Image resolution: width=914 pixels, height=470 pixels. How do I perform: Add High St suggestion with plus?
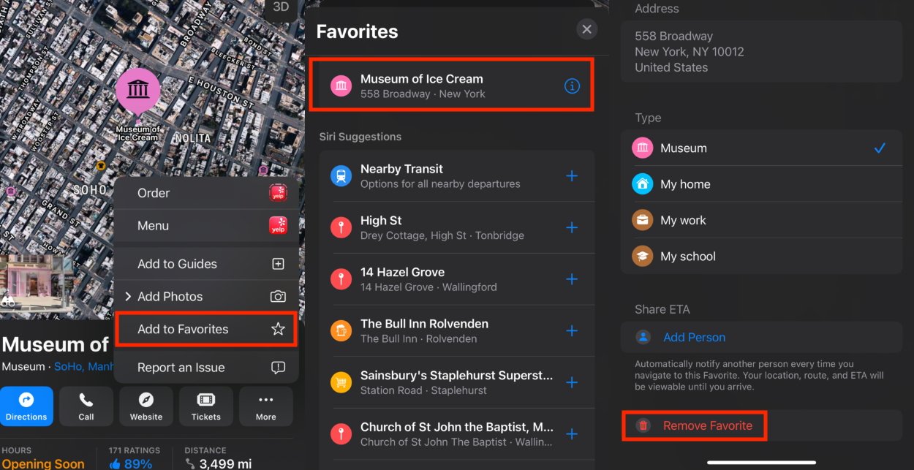572,227
